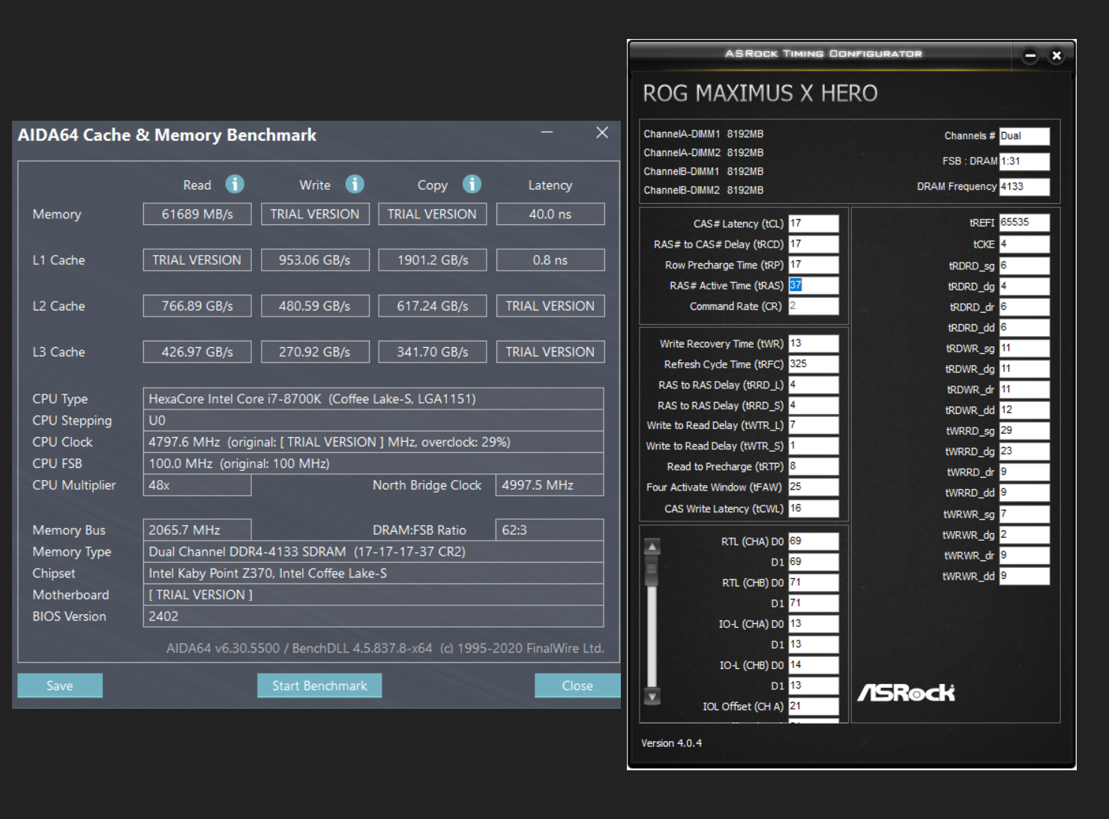This screenshot has width=1109, height=819.
Task: Click the tWRRD_dg value field
Action: [x=1024, y=451]
